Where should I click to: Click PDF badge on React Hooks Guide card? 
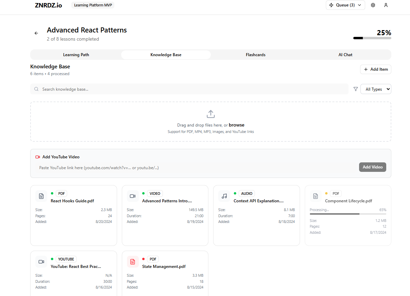click(61, 193)
